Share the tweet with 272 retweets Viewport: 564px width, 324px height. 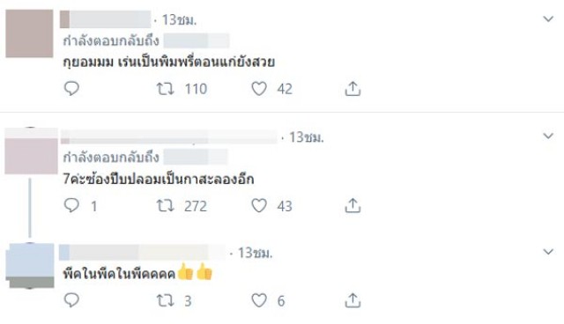tap(352, 206)
